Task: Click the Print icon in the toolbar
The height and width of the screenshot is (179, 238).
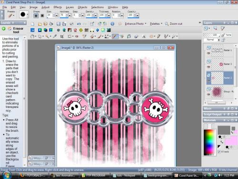Action: pyautogui.click(x=71, y=24)
